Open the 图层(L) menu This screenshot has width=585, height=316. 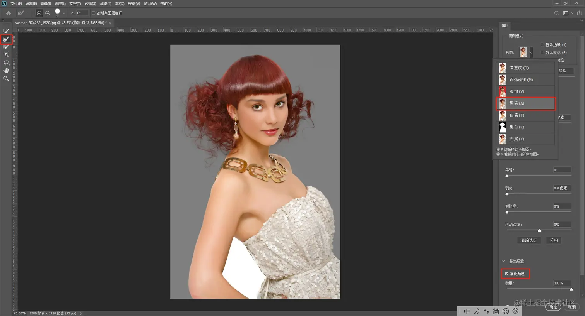60,3
